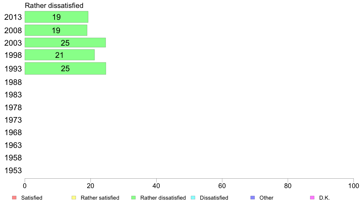Click the D.K. legend text
362x224 pixels.
325,198
